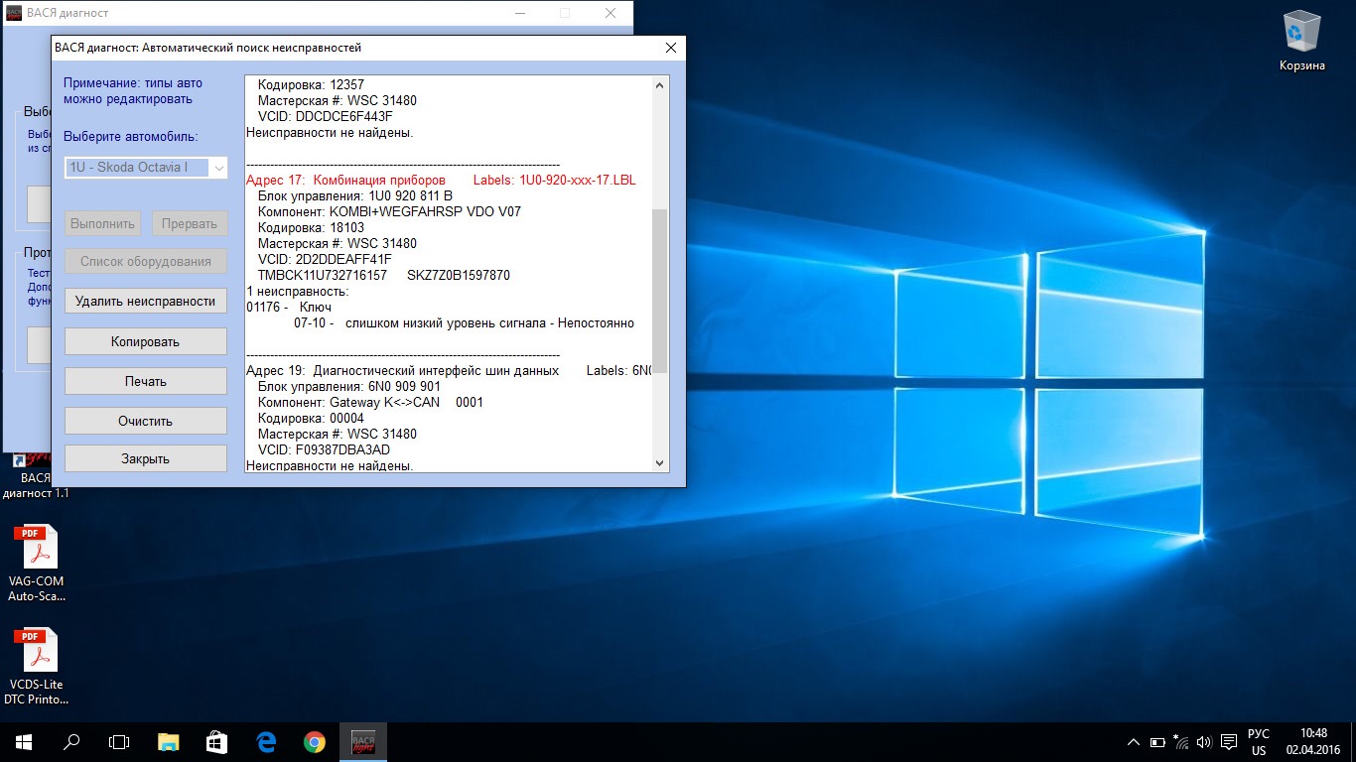Click the text VCID: 2D2DDEAFF41F

(x=325, y=259)
